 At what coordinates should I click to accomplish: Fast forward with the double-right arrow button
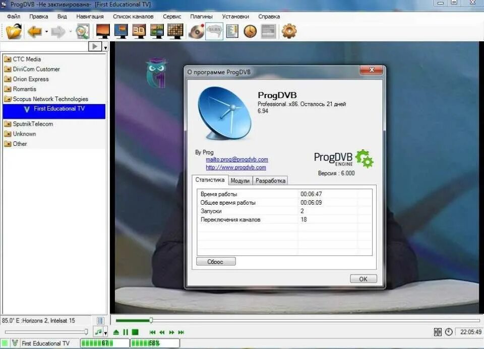point(171,332)
